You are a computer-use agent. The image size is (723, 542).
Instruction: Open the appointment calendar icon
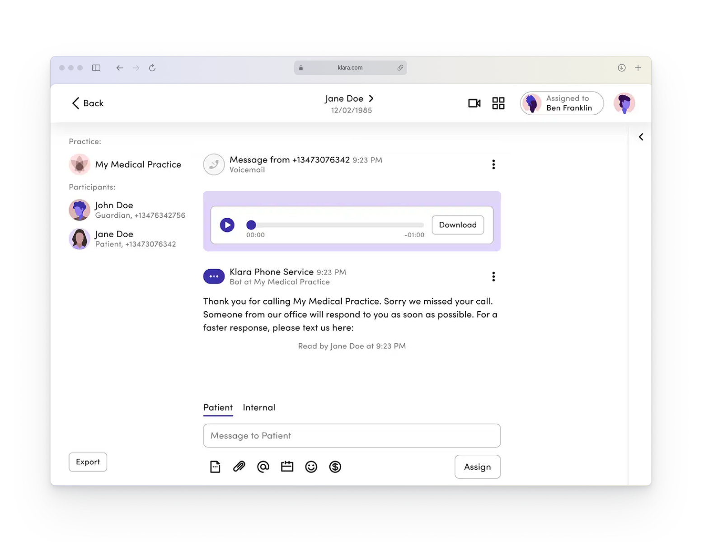click(x=287, y=467)
